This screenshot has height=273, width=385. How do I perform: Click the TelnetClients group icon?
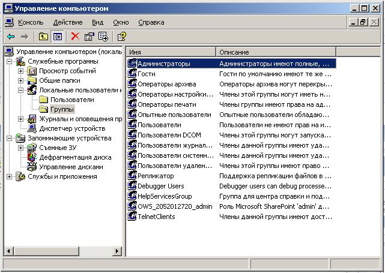[x=132, y=217]
